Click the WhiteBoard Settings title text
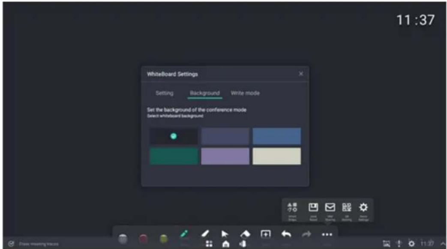447x249 pixels. coord(172,74)
